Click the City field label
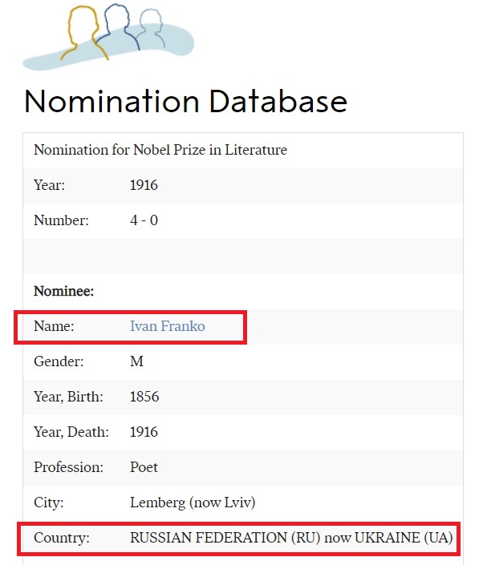This screenshot has height=565, width=487. 48,502
